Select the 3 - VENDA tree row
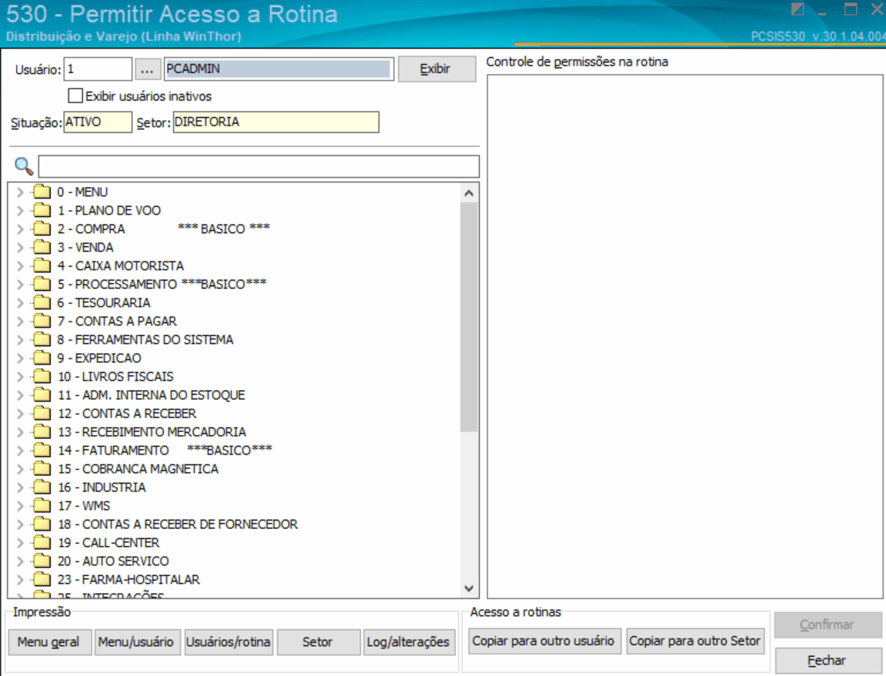The width and height of the screenshot is (886, 676). point(85,248)
